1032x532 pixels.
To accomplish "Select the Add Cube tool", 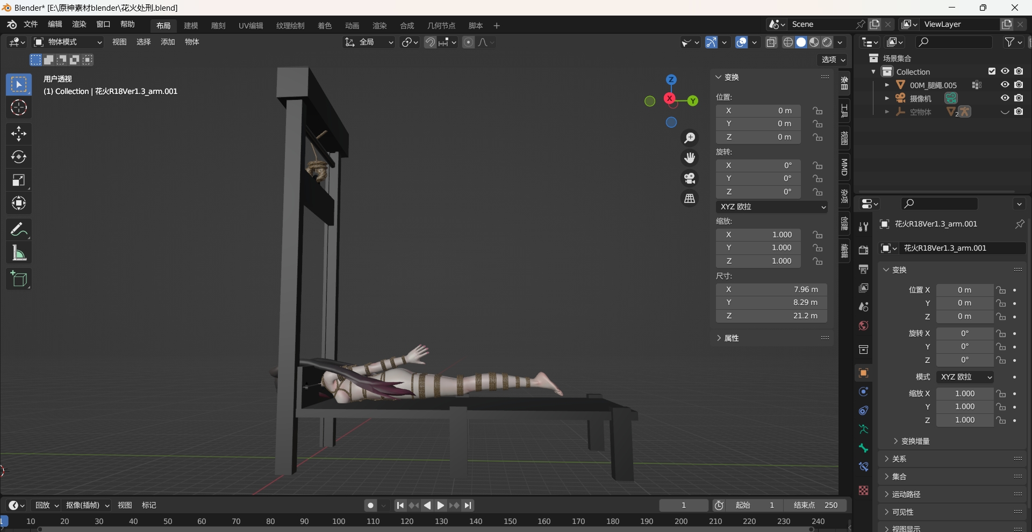I will pyautogui.click(x=19, y=279).
